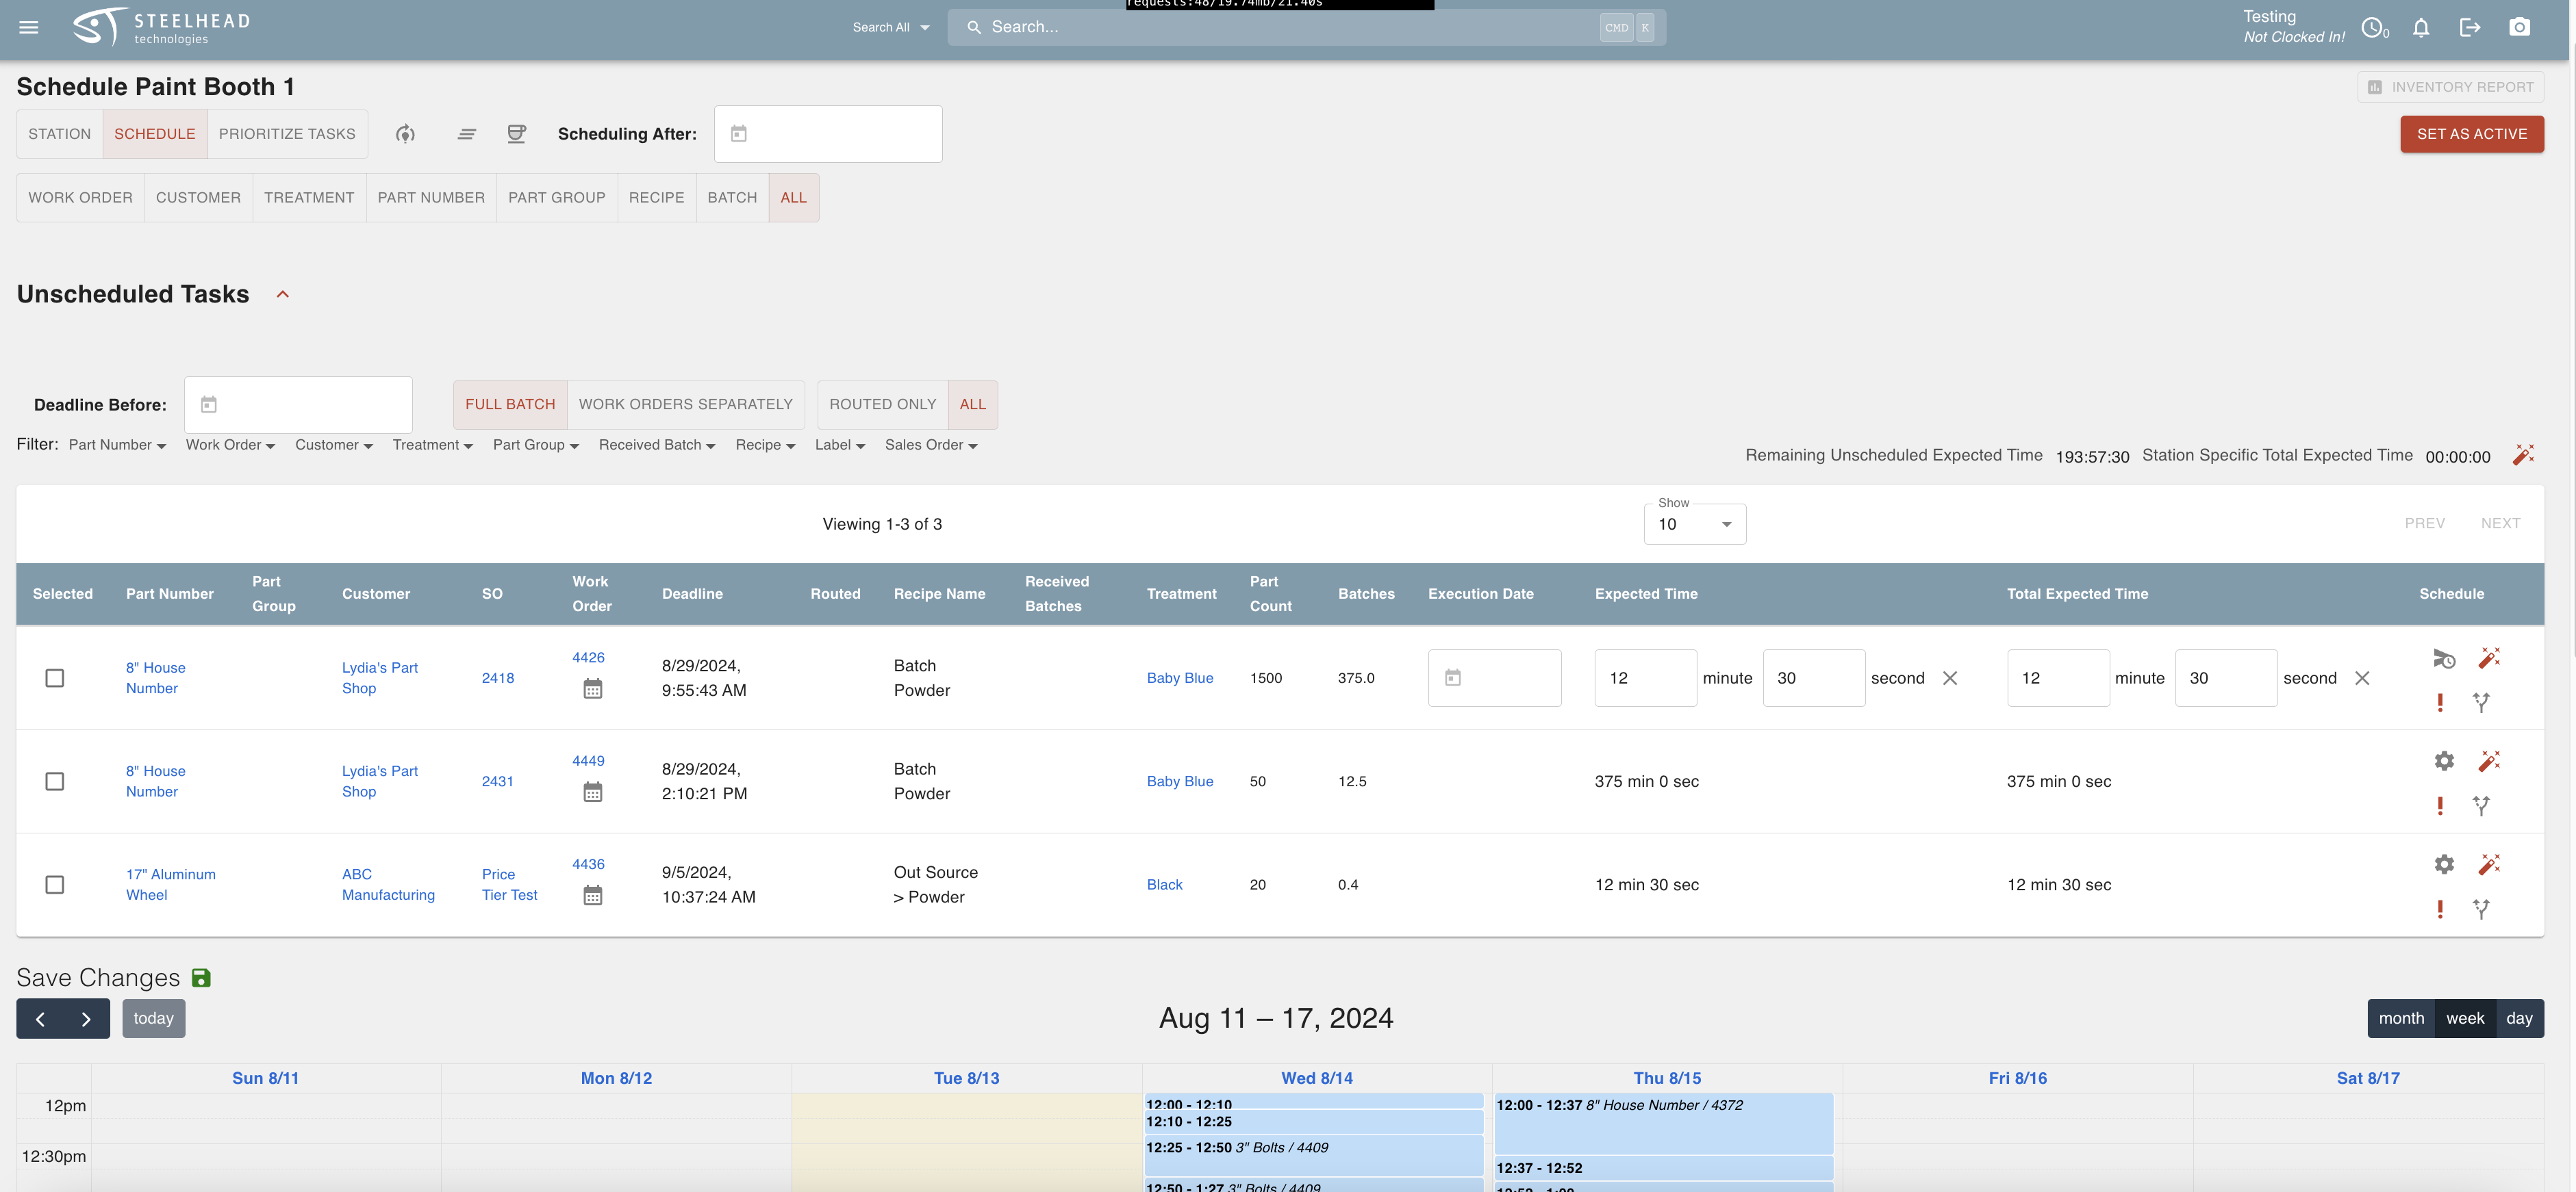Screen dimensions: 2576x1192
Task: Open the Sales Order filter dropdown
Action: pos(931,445)
